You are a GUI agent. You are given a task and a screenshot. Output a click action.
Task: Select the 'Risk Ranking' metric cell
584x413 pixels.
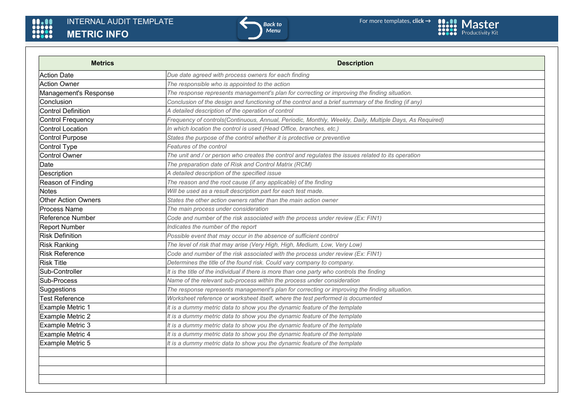(102, 245)
